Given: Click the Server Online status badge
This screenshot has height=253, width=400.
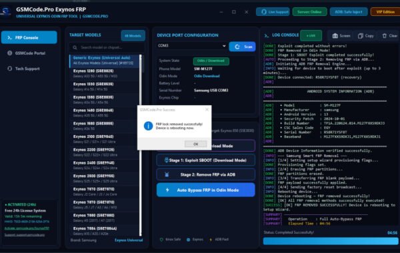Looking at the screenshot, I should (x=309, y=12).
